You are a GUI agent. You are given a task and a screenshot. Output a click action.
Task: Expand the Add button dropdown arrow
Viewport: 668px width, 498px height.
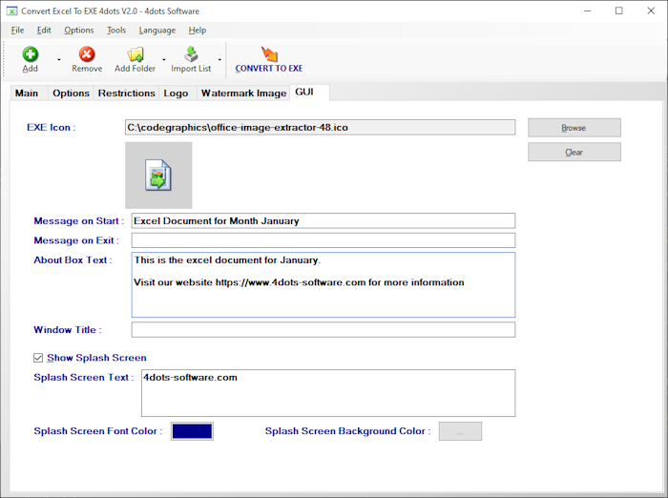[x=58, y=59]
